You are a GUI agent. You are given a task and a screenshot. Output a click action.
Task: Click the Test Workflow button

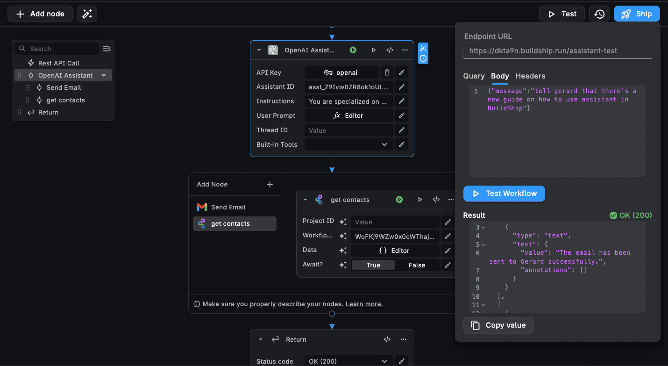[504, 194]
